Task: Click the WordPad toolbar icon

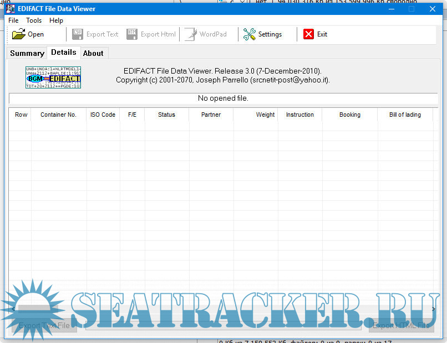Action: pos(191,34)
